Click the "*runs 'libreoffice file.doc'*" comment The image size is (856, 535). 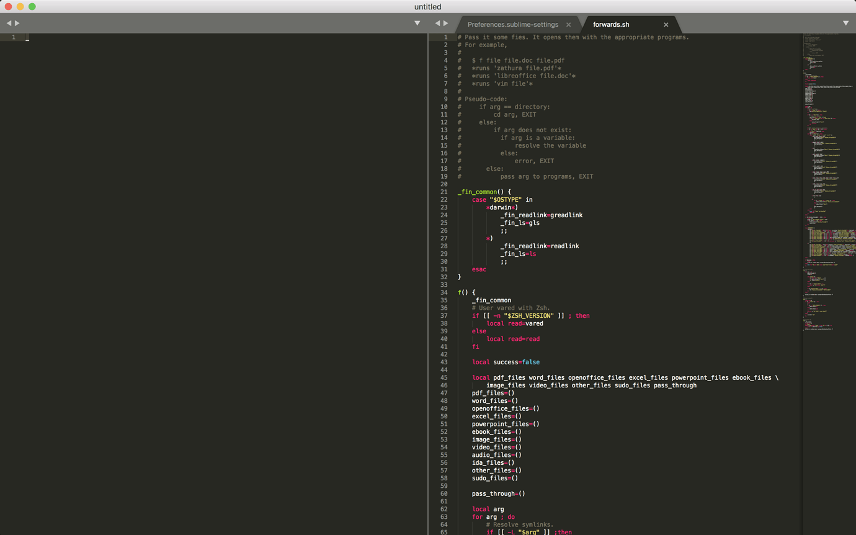(x=524, y=76)
